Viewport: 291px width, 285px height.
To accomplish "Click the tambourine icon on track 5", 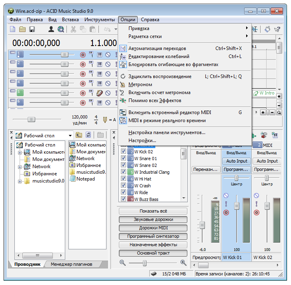I will 100,93.
